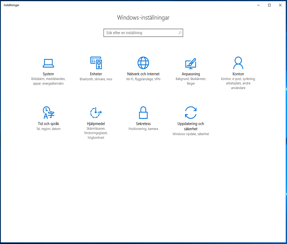The width and height of the screenshot is (287, 244).
Task: Click the 'Konton' heading text
Action: (238, 74)
